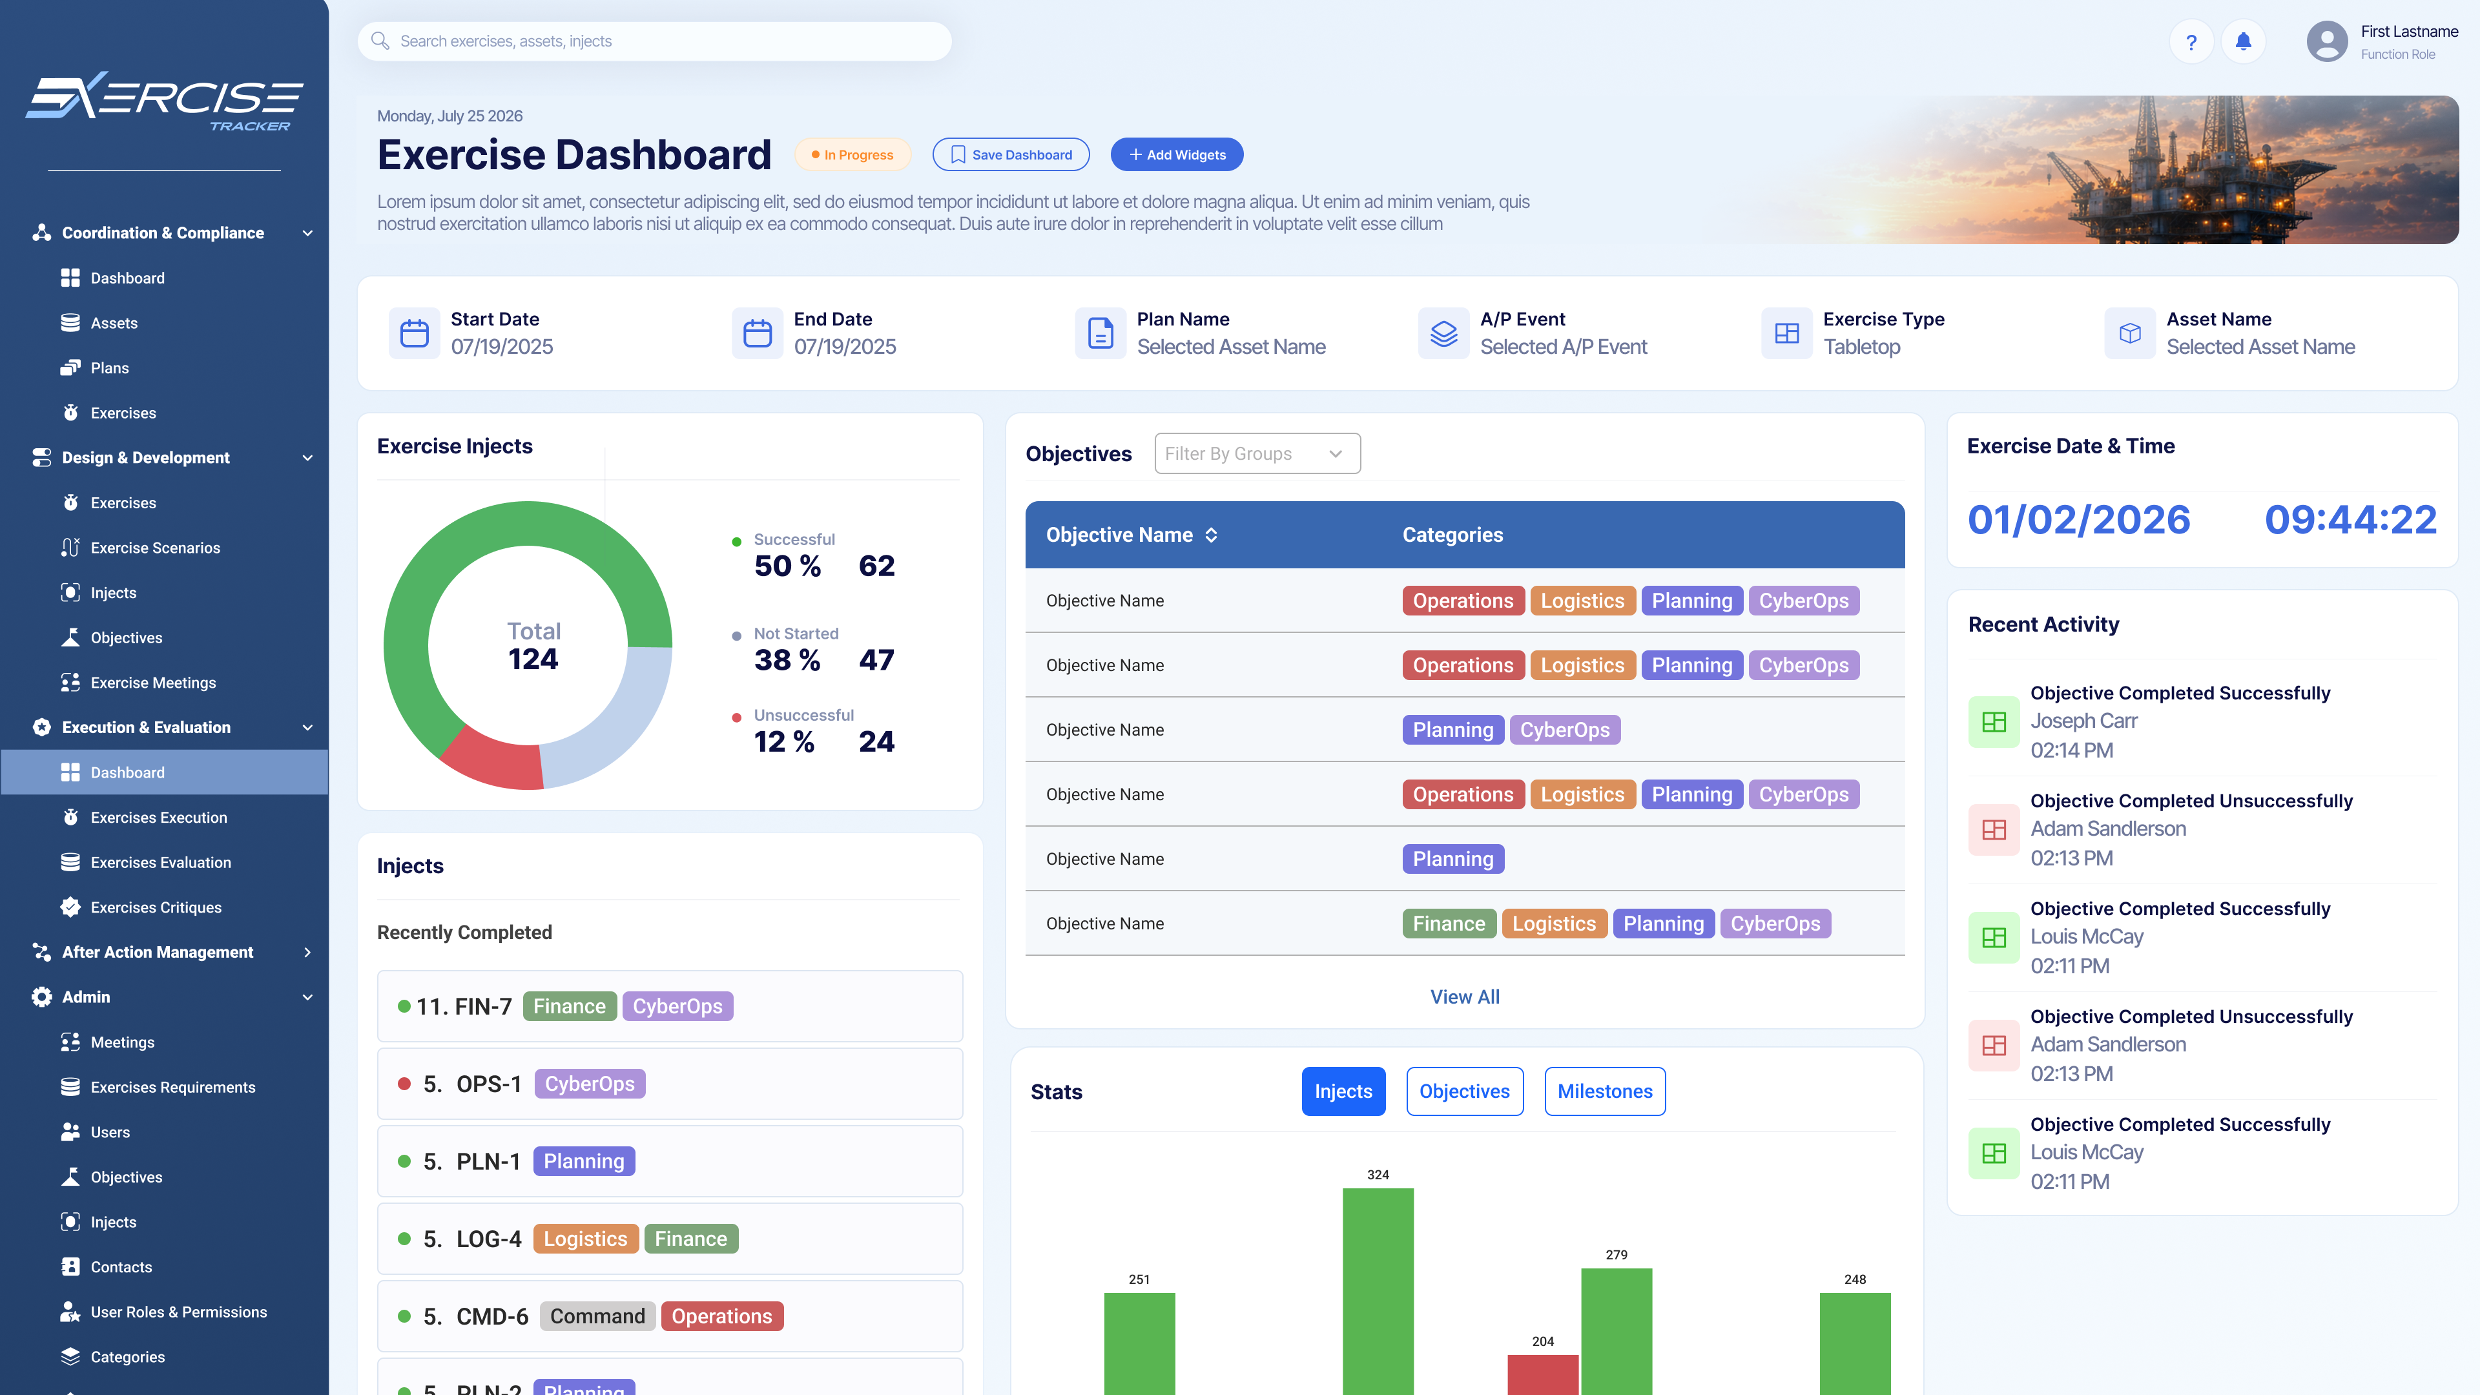
Task: Collapse Coordination & Compliance section
Action: (307, 233)
